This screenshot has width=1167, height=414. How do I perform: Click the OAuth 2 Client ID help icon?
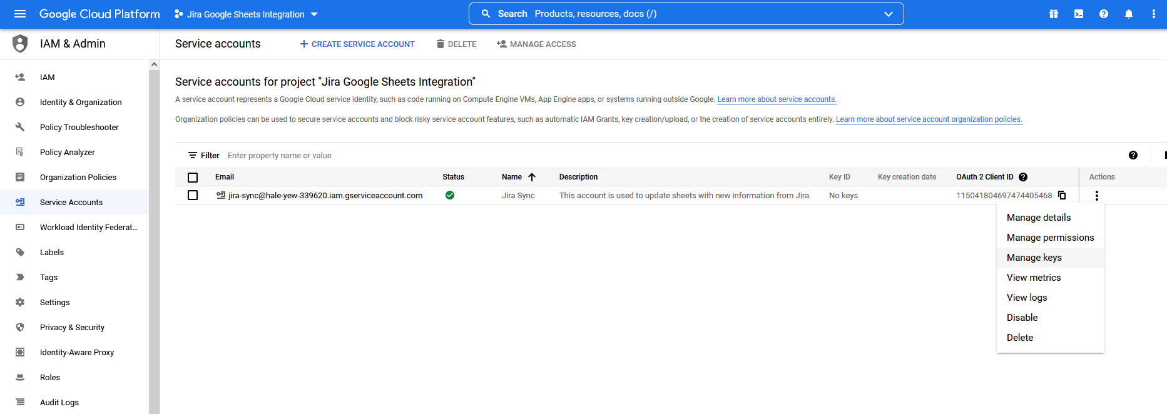coord(1023,177)
